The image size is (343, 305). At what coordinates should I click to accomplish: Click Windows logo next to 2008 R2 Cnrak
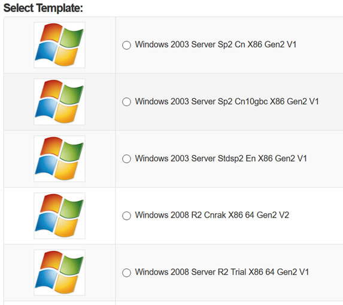pos(59,216)
